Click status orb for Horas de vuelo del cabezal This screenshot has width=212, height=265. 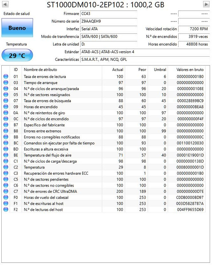click(6, 197)
